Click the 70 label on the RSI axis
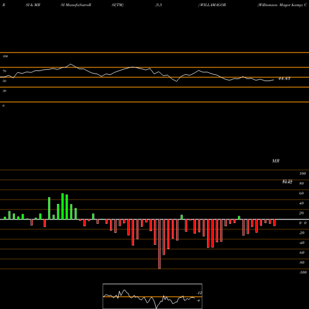The width and height of the screenshot is (309, 309). pos(4,71)
